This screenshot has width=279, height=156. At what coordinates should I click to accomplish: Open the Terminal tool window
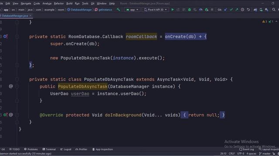tap(49, 149)
